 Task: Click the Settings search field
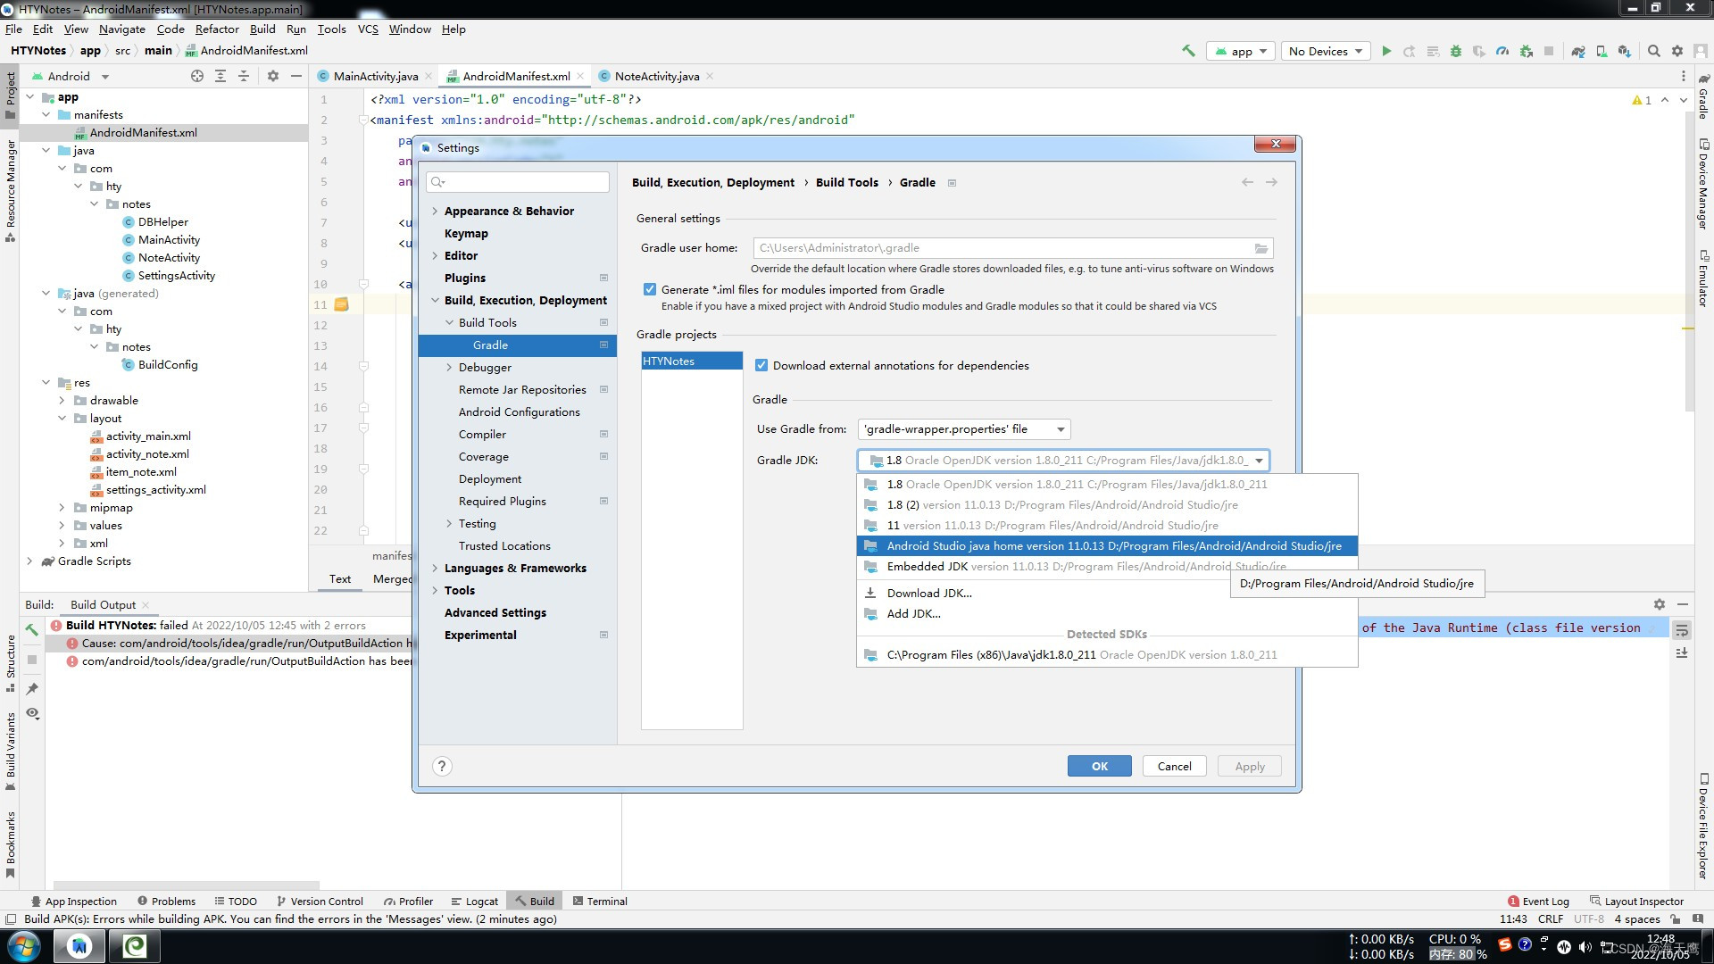518,182
